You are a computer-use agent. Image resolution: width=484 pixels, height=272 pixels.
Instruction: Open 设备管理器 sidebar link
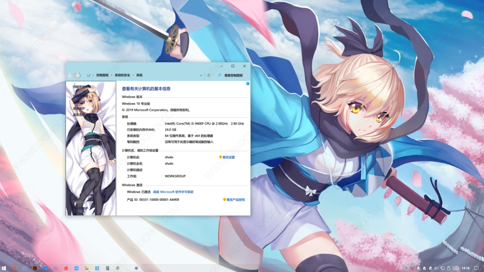81,96
